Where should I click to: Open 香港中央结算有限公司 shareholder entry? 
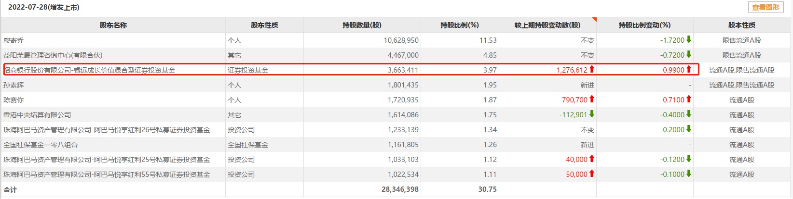tap(37, 115)
